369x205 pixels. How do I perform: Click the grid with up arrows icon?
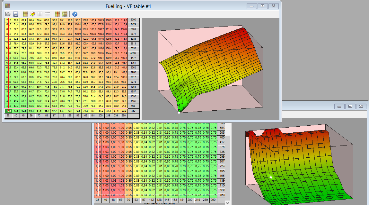(65, 14)
